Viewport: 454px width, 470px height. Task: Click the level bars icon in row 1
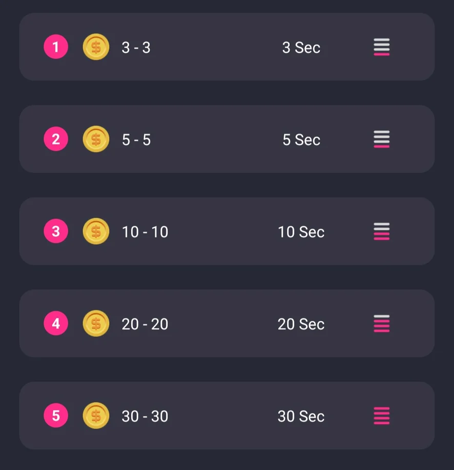tap(381, 47)
